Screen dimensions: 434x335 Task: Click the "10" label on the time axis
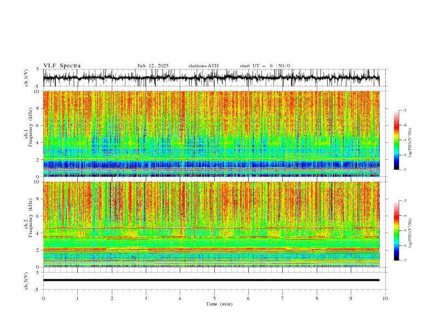point(385,298)
